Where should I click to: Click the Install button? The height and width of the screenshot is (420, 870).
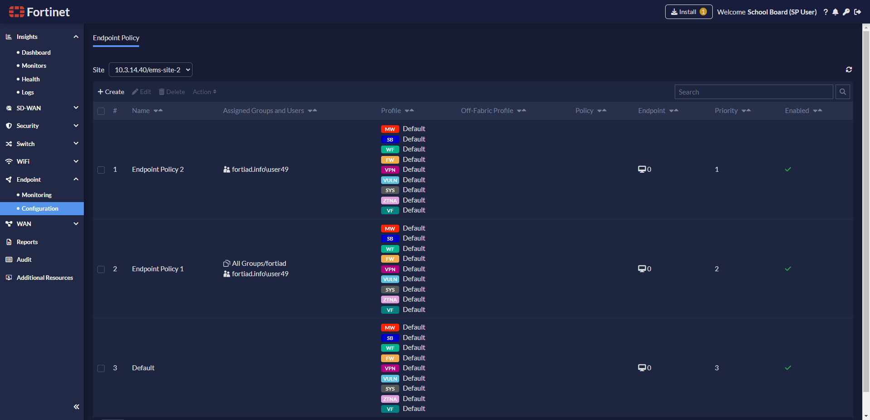tap(688, 12)
